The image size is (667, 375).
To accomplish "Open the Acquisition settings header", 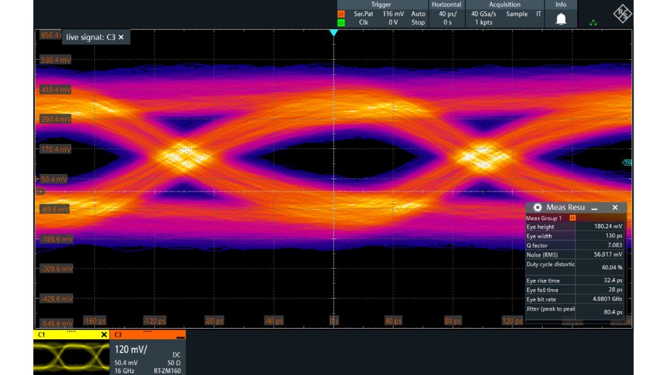I will (x=505, y=5).
